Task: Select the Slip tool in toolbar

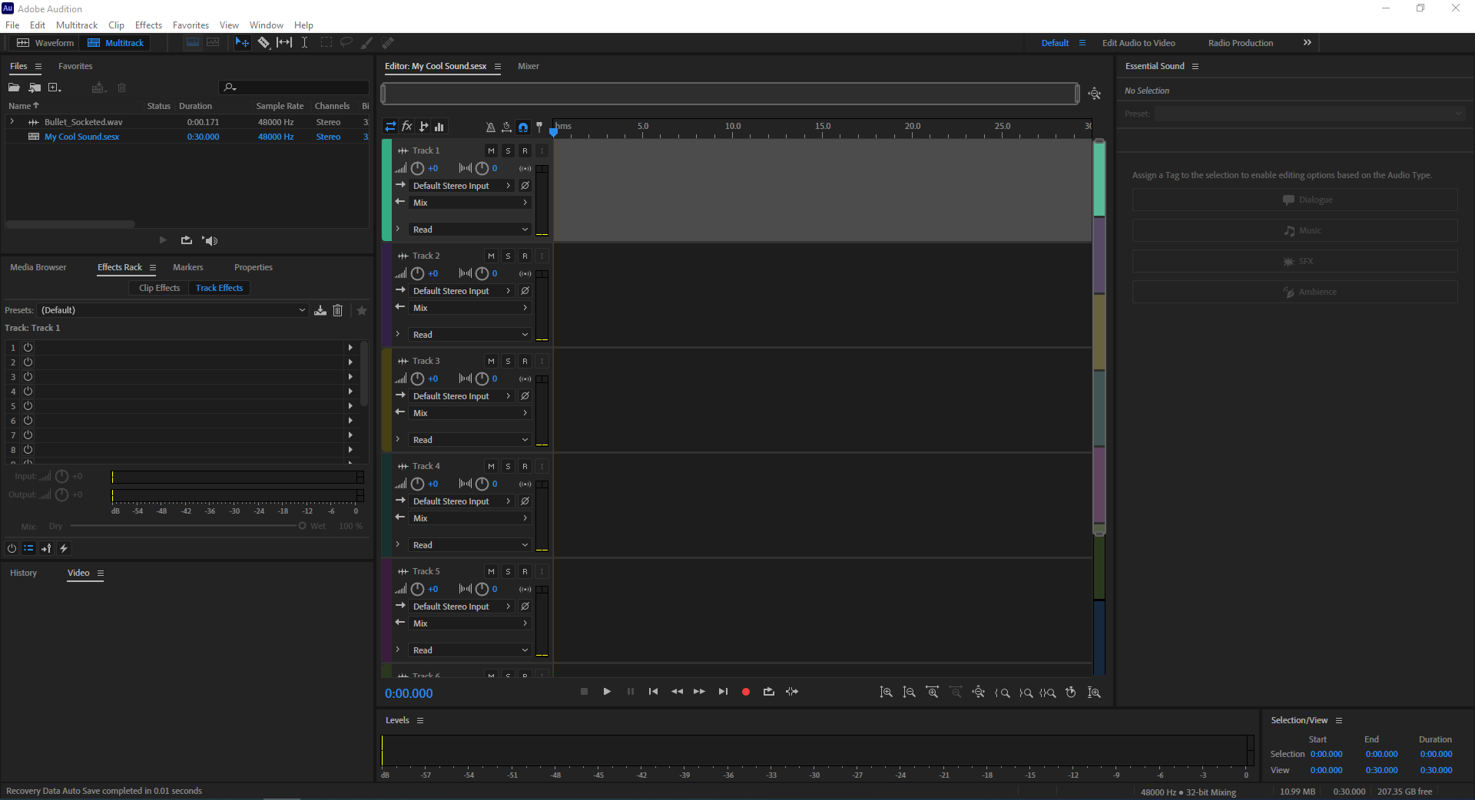Action: [284, 43]
